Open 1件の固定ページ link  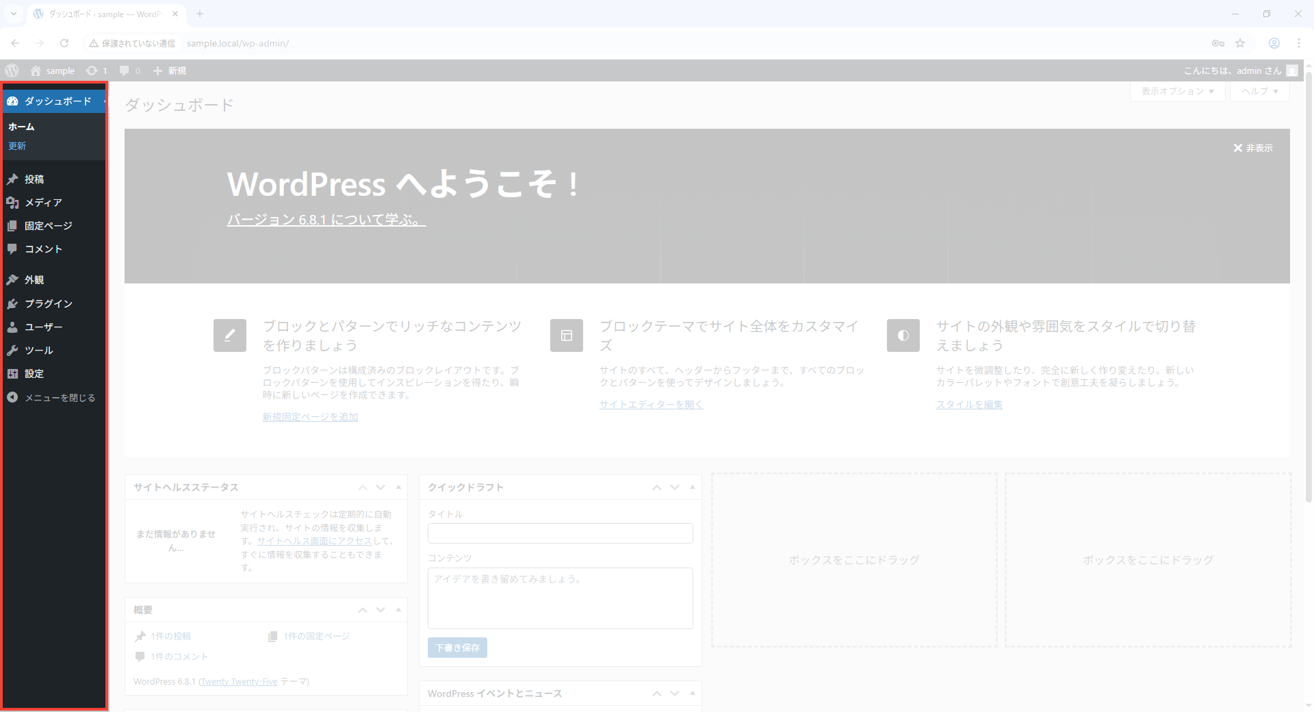point(317,636)
